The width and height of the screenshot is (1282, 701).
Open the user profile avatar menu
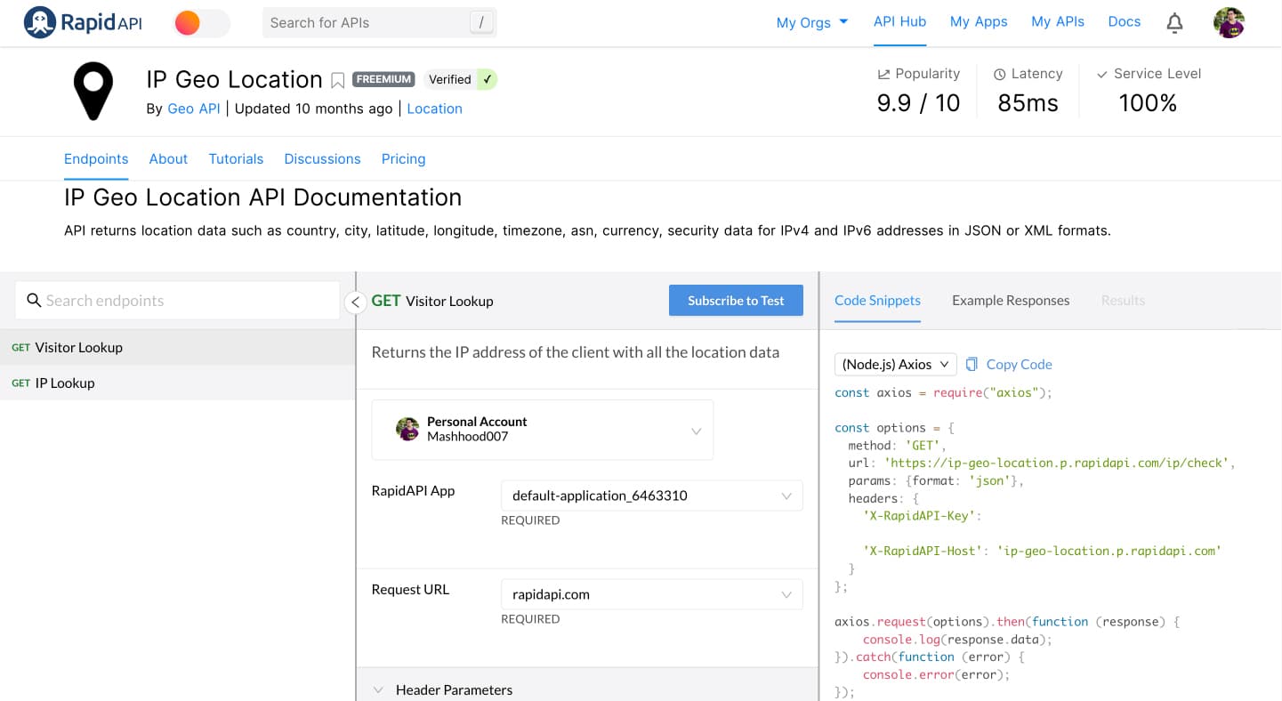point(1229,23)
